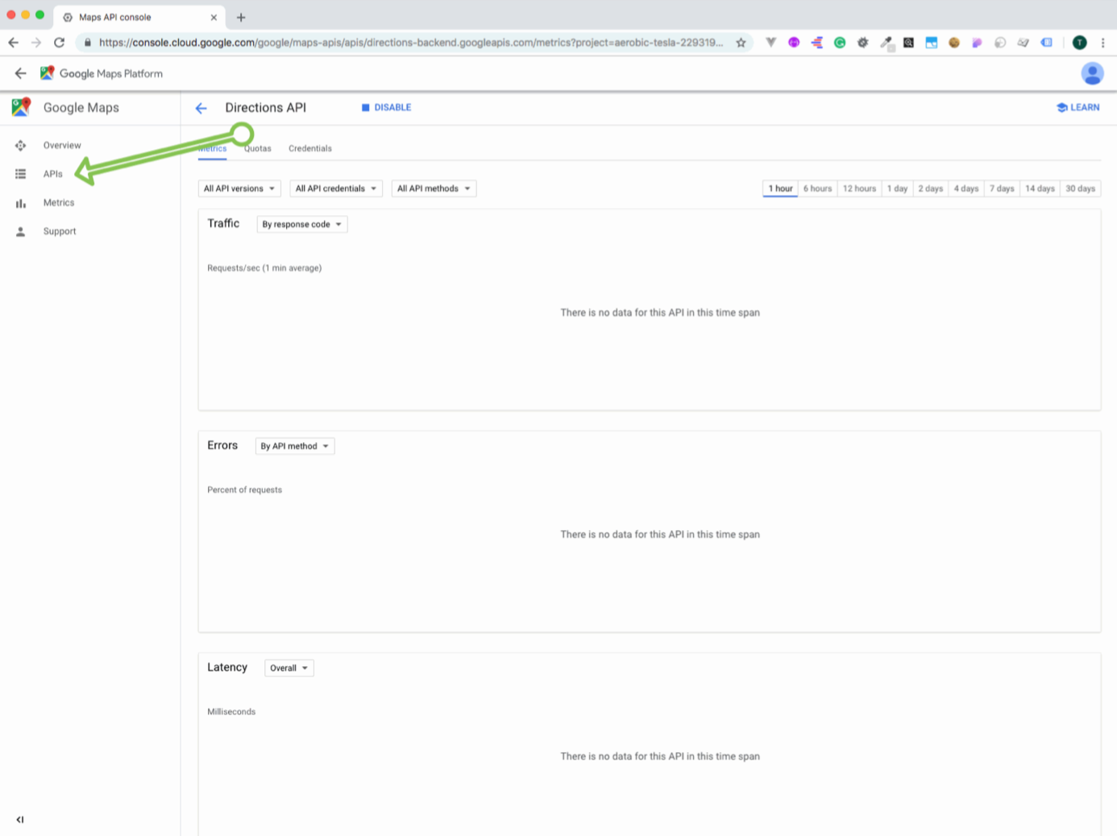Select the 12 hours time span
1117x836 pixels.
point(859,188)
